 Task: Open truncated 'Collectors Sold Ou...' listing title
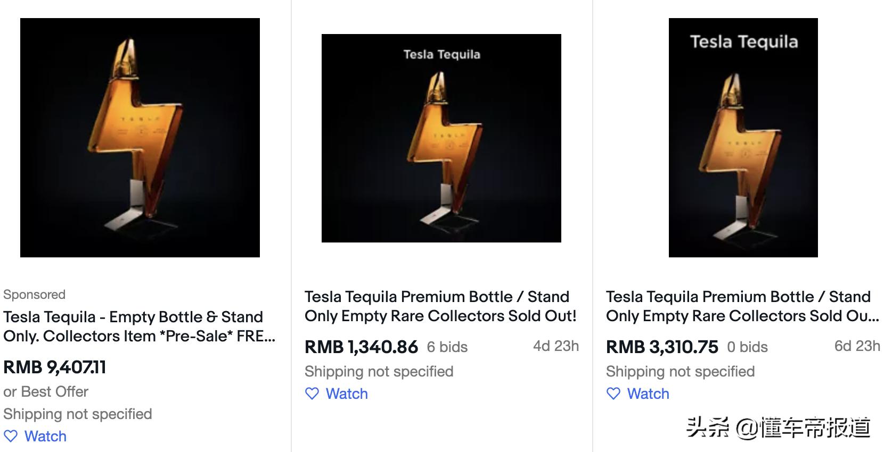741,306
